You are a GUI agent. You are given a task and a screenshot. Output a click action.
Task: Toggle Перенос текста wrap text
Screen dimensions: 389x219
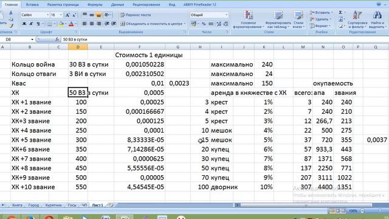click(x=136, y=15)
